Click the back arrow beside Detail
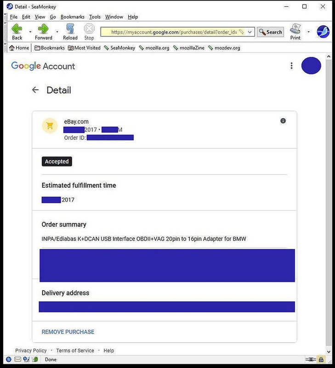Screen dimensions: 335x368 tap(35, 90)
